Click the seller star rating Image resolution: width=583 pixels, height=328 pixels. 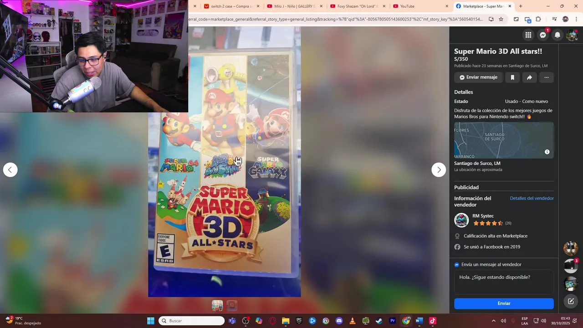click(x=488, y=223)
